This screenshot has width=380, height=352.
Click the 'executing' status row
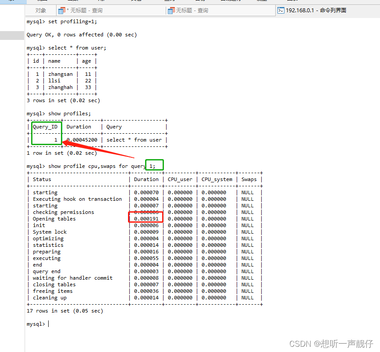[46, 258]
